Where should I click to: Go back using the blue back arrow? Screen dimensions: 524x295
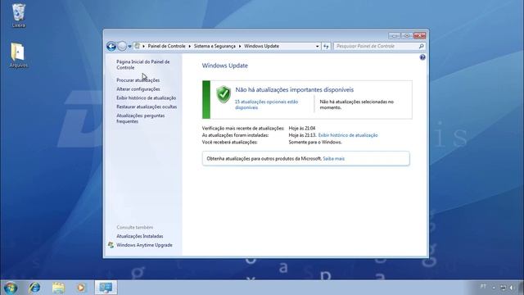click(111, 46)
